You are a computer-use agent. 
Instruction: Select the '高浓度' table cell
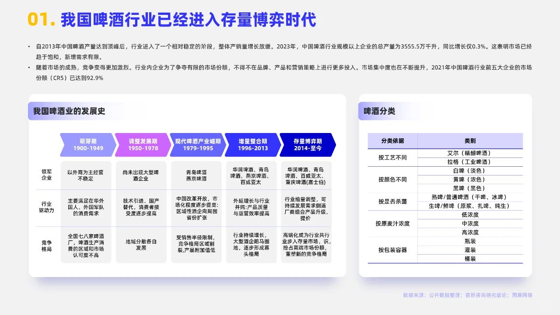(x=470, y=232)
